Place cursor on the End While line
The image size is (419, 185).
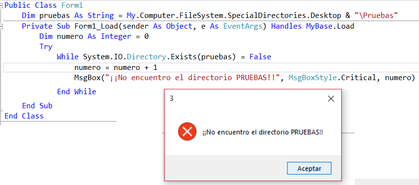point(76,92)
